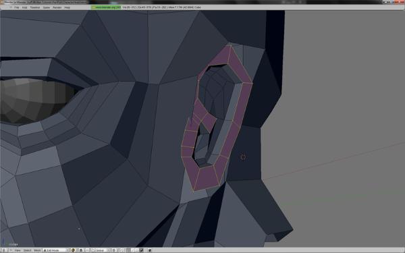Click the window type icon in bottom header

click(4, 250)
